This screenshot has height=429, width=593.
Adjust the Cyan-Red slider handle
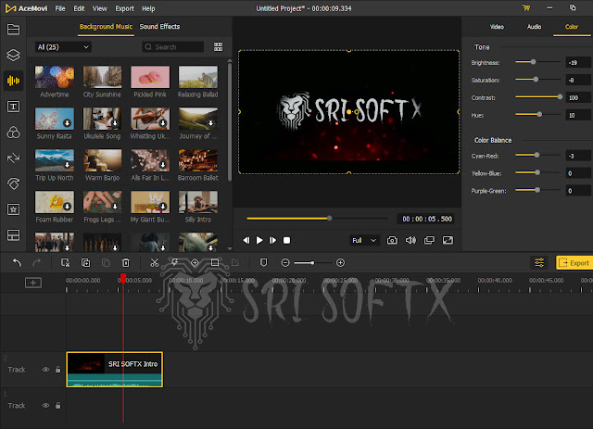coord(536,155)
